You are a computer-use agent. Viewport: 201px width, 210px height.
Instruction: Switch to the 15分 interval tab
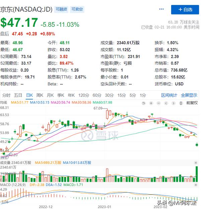pos(122,95)
